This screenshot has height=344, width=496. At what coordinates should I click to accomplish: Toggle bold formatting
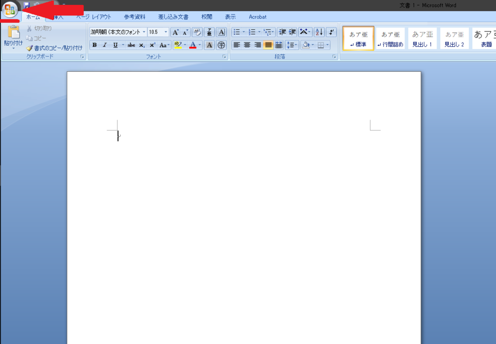[x=94, y=45]
